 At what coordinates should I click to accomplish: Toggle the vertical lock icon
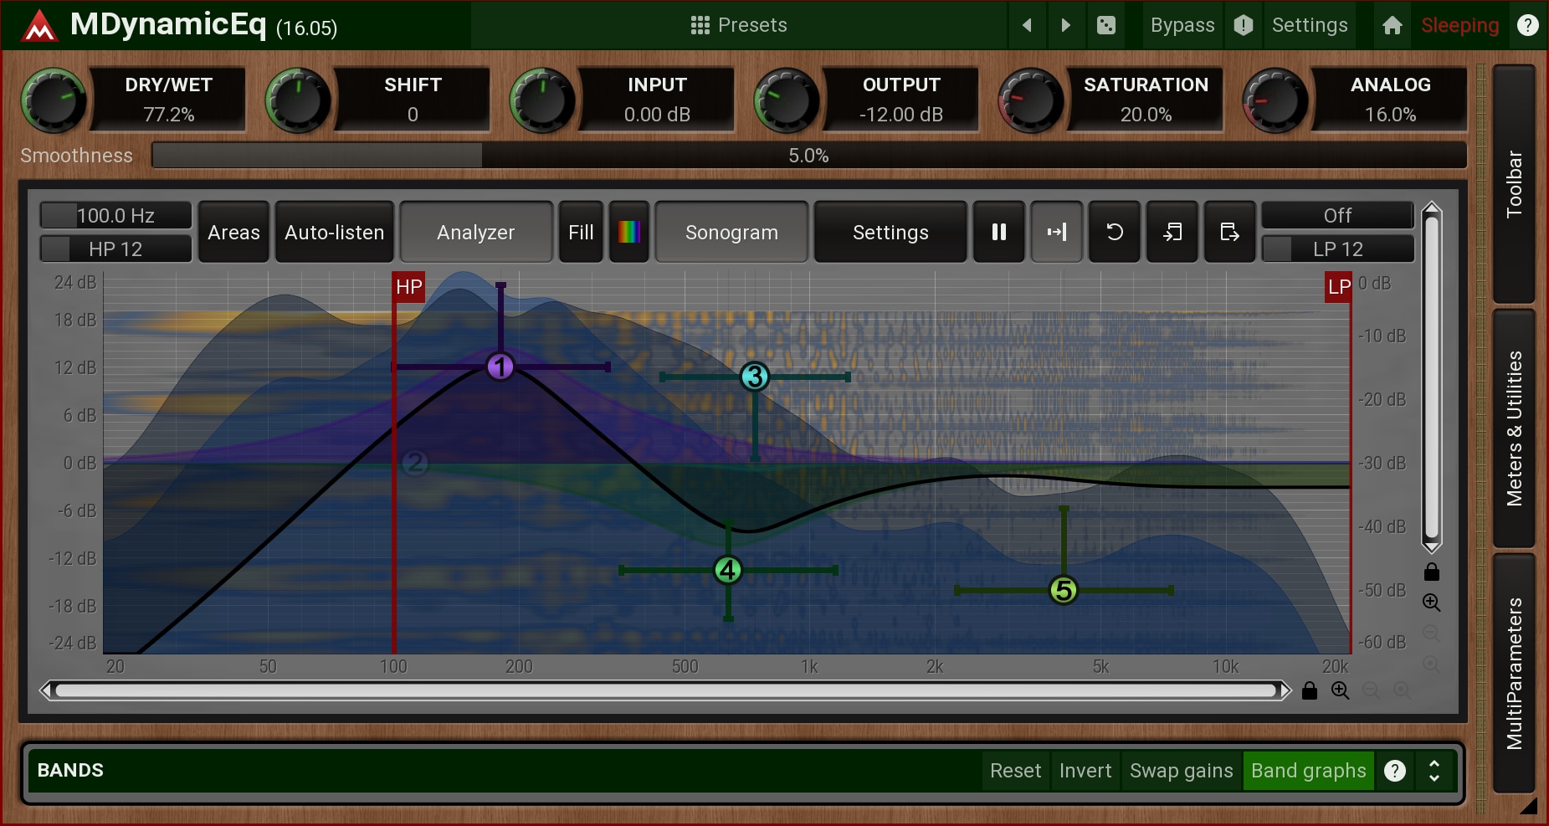[x=1432, y=572]
